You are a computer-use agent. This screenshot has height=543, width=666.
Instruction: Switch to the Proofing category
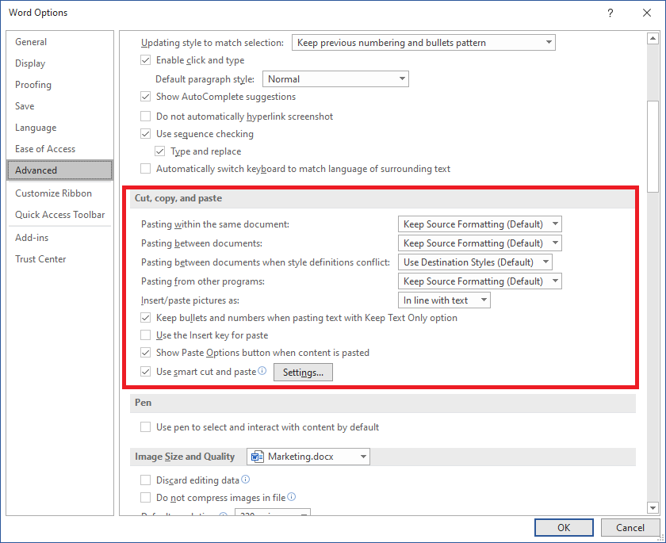pos(33,85)
